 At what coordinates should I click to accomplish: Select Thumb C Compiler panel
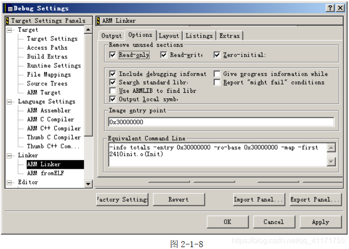tap(54, 137)
